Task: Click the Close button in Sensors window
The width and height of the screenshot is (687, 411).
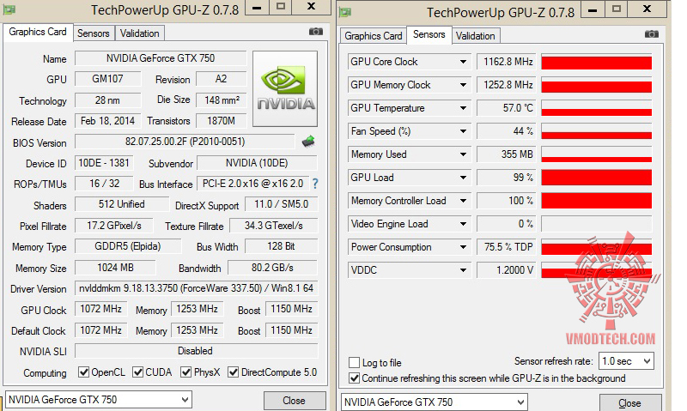Action: (x=630, y=403)
